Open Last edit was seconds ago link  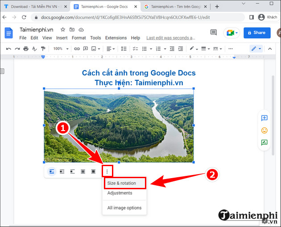click(x=170, y=38)
